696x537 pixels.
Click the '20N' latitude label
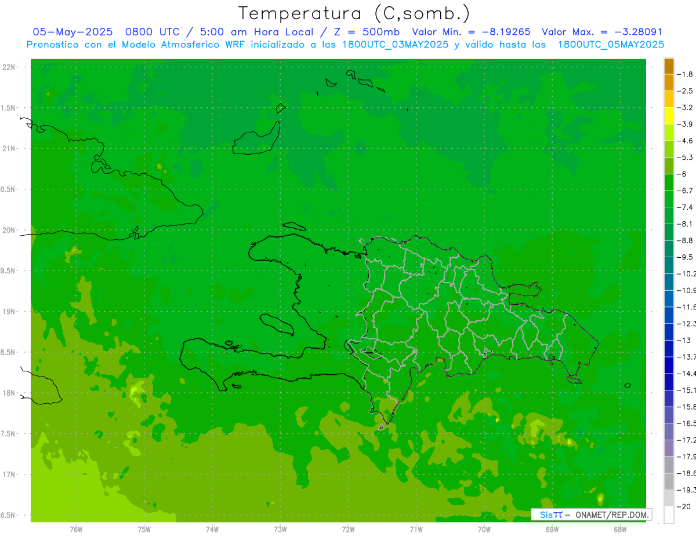coord(9,230)
